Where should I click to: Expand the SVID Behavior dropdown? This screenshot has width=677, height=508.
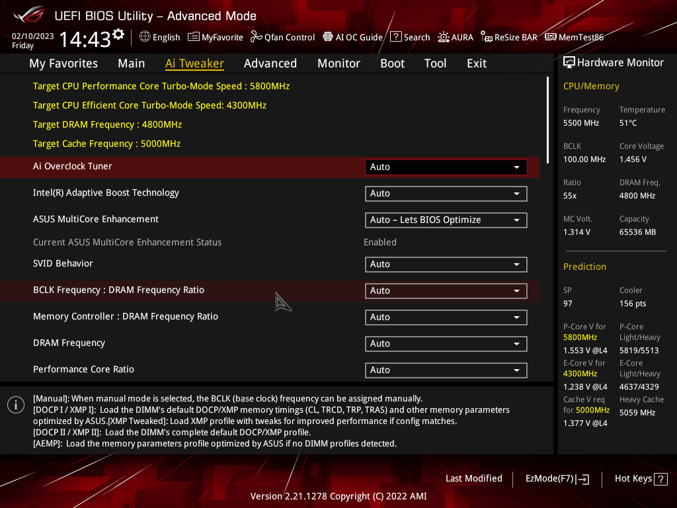[x=446, y=265]
